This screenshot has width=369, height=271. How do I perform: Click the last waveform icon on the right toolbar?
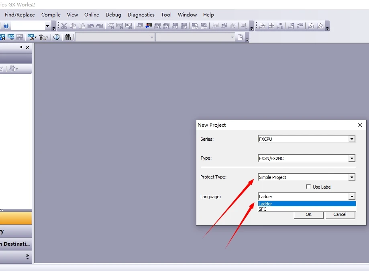click(320, 26)
